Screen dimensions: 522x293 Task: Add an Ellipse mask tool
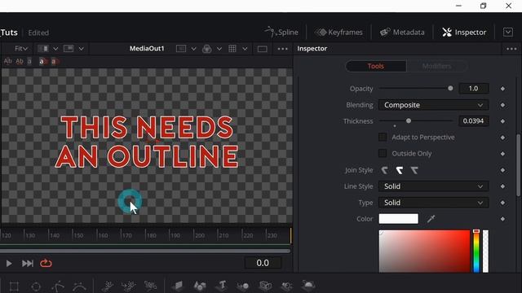click(36, 286)
